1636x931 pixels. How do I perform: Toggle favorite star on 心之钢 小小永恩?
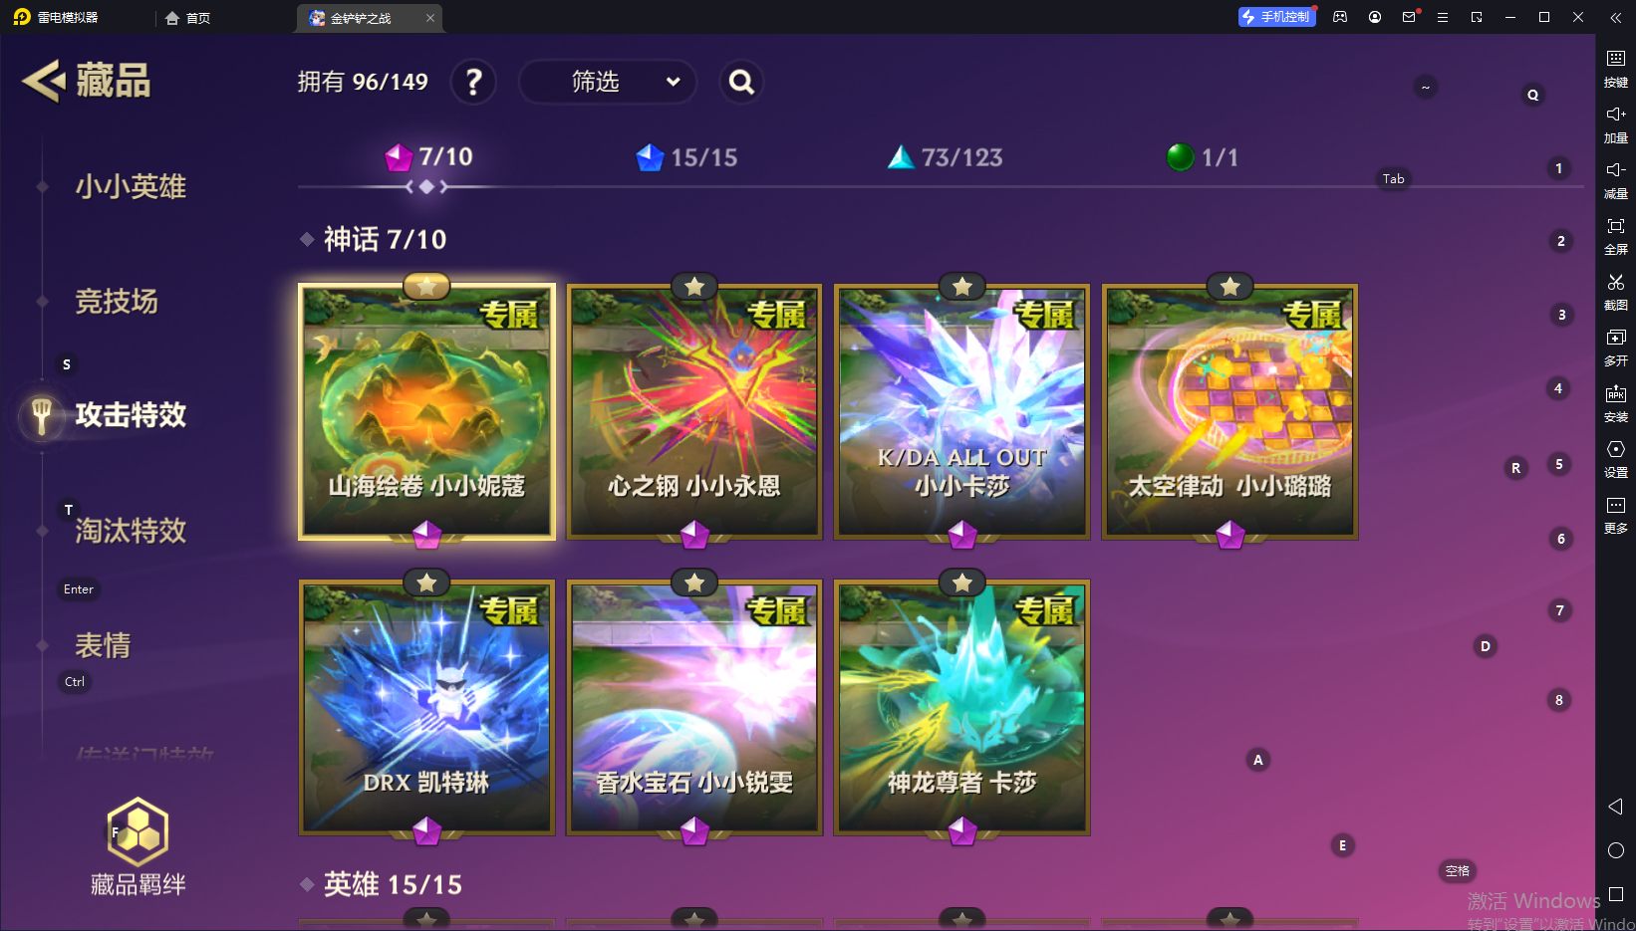pos(694,287)
